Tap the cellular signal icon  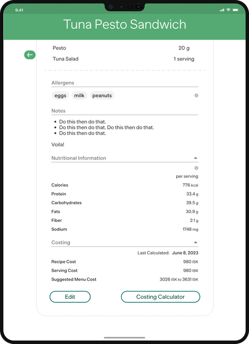222,10
